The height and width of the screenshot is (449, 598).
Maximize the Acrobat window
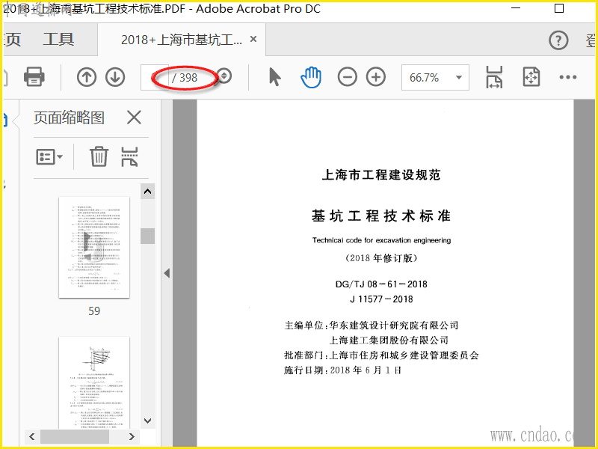coord(559,8)
